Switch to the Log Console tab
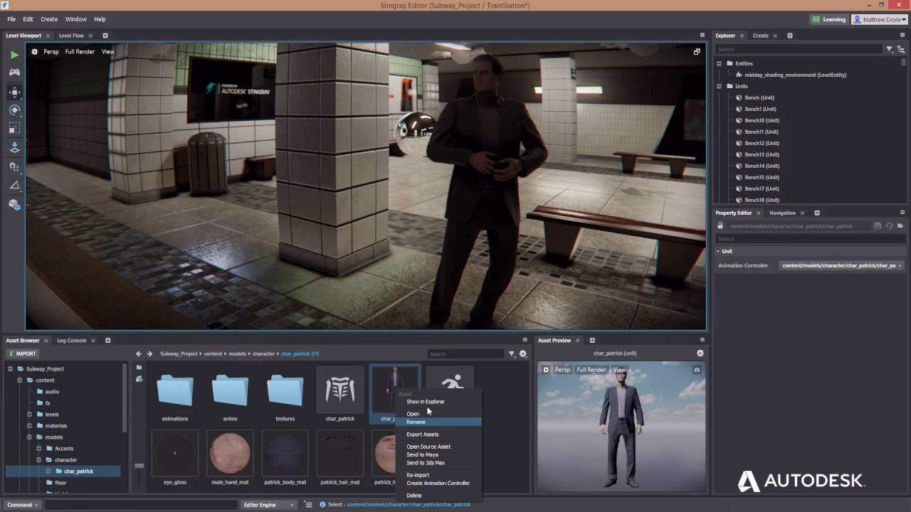This screenshot has width=911, height=512. [x=71, y=341]
